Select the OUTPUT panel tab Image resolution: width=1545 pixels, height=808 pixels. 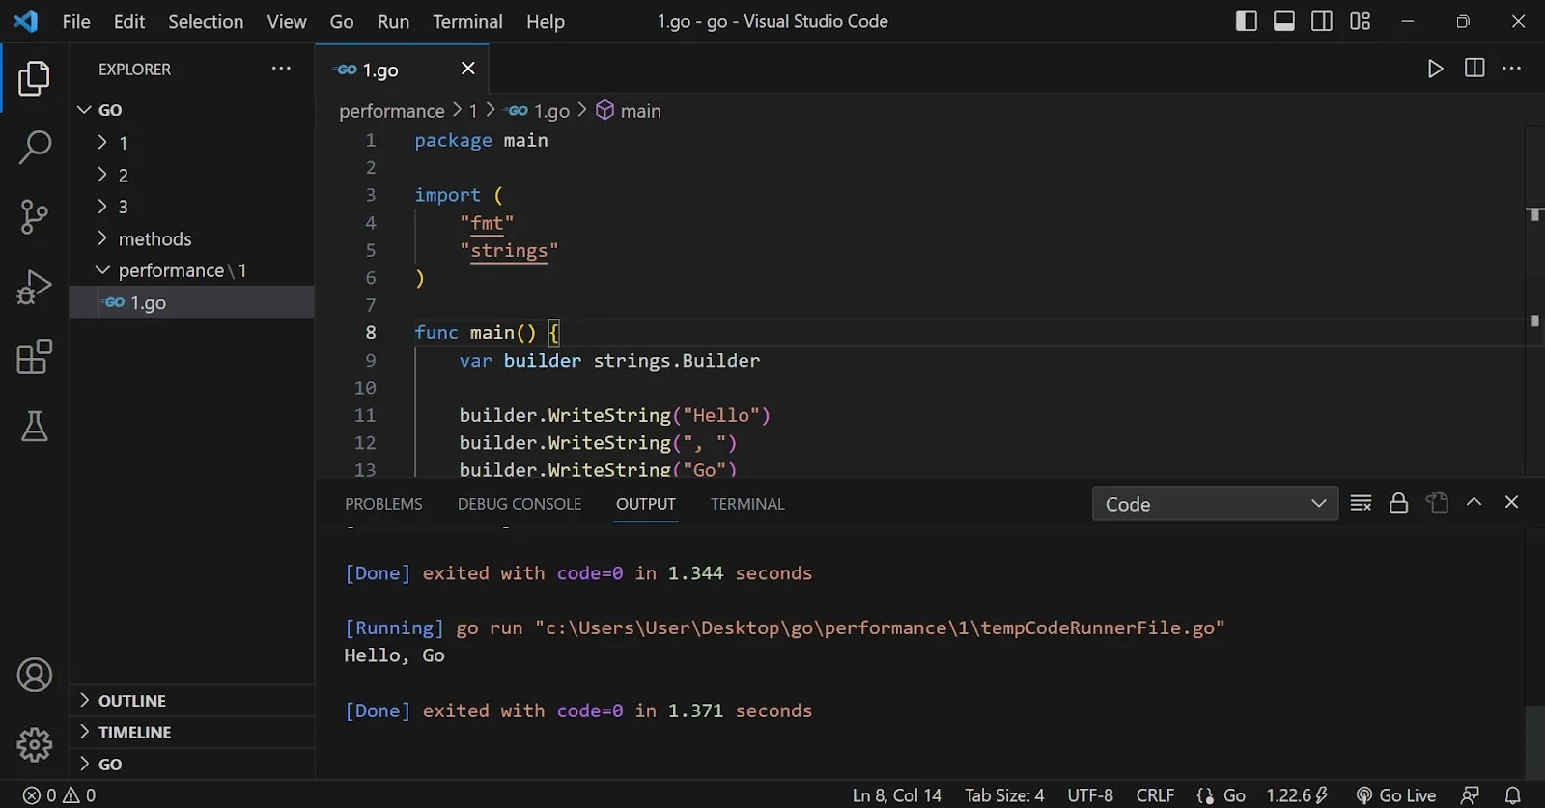click(x=646, y=504)
